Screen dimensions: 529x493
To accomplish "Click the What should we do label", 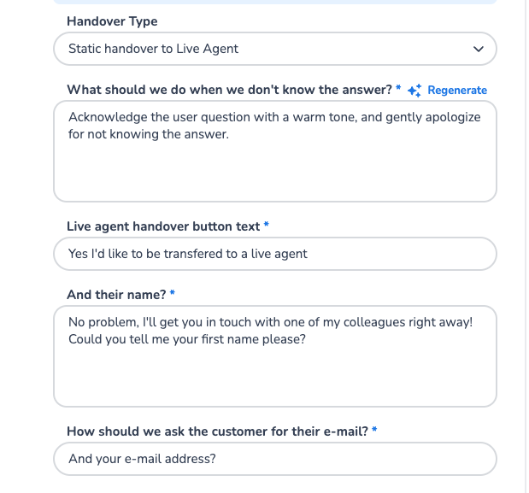I will click(x=229, y=90).
